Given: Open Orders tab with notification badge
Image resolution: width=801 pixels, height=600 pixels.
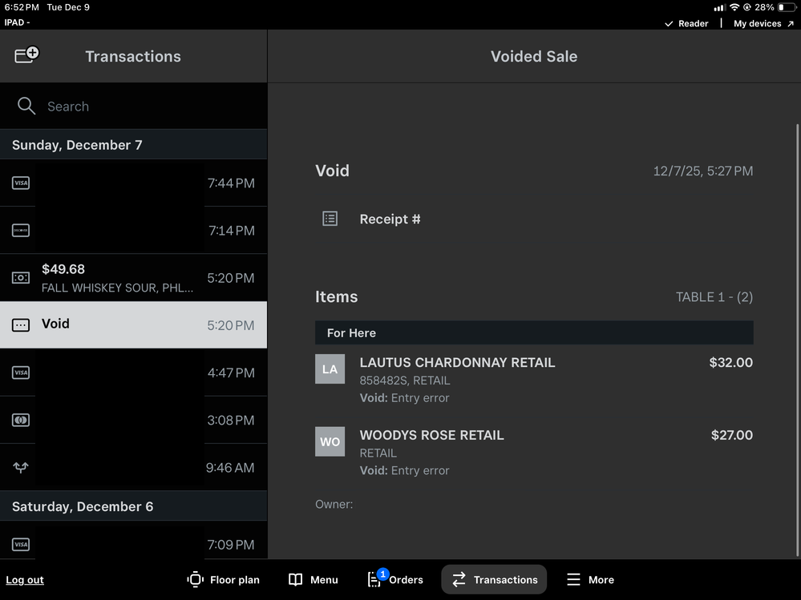Looking at the screenshot, I should point(394,579).
